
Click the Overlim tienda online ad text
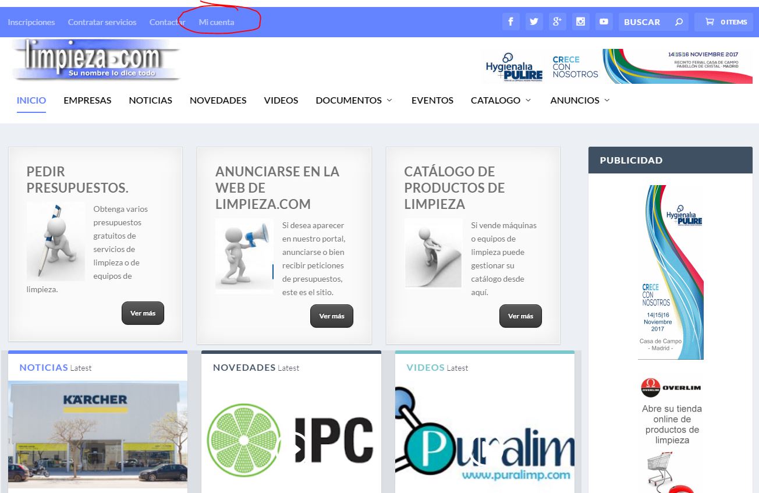coord(672,424)
